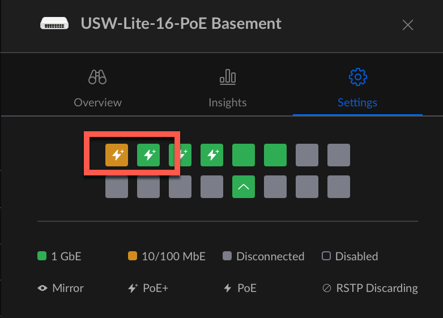Click the RSTP Discarding legend label

pyautogui.click(x=377, y=288)
